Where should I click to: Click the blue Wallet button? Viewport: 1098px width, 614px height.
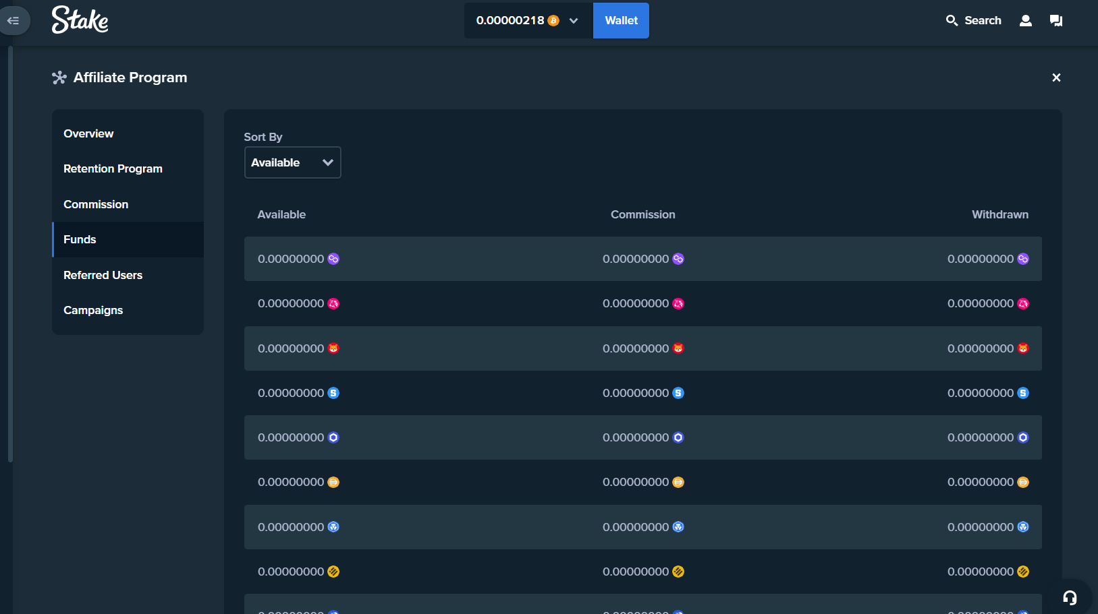[621, 20]
